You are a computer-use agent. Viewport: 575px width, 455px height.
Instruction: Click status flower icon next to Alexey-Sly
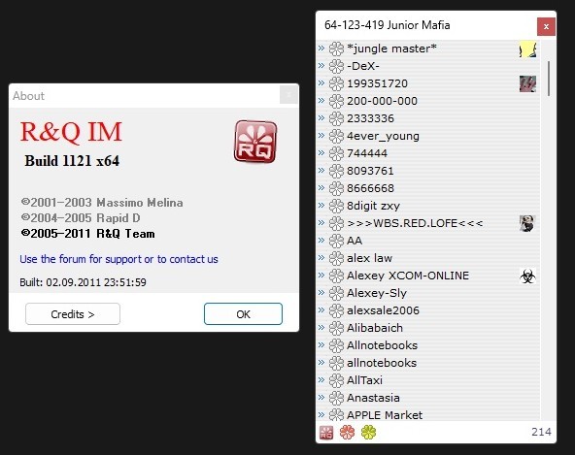(336, 293)
